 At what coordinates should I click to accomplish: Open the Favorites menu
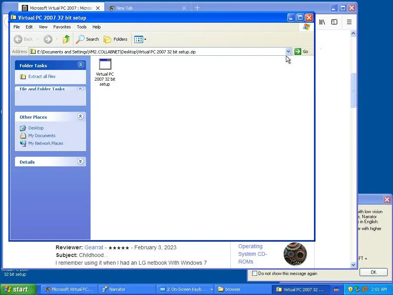click(62, 27)
